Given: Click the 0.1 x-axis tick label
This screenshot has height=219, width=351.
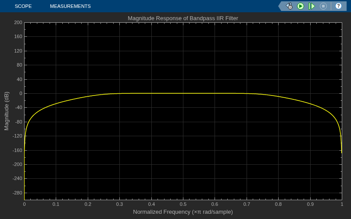Looking at the screenshot, I should (x=56, y=204).
